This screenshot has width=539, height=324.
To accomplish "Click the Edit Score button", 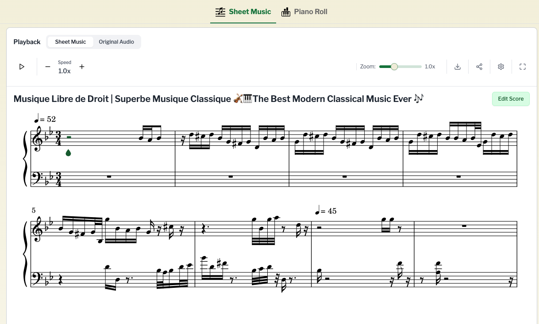I will (x=511, y=99).
